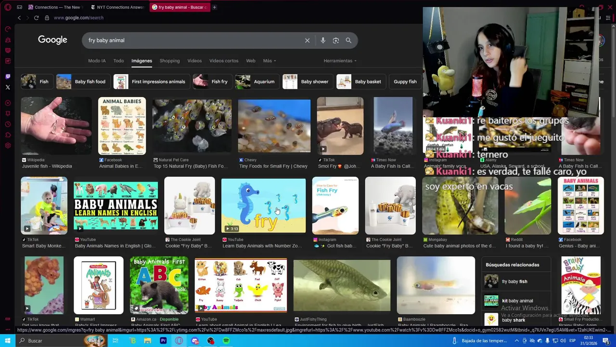Click the Google logo
Screen dimensions: 616x347
pos(52,40)
